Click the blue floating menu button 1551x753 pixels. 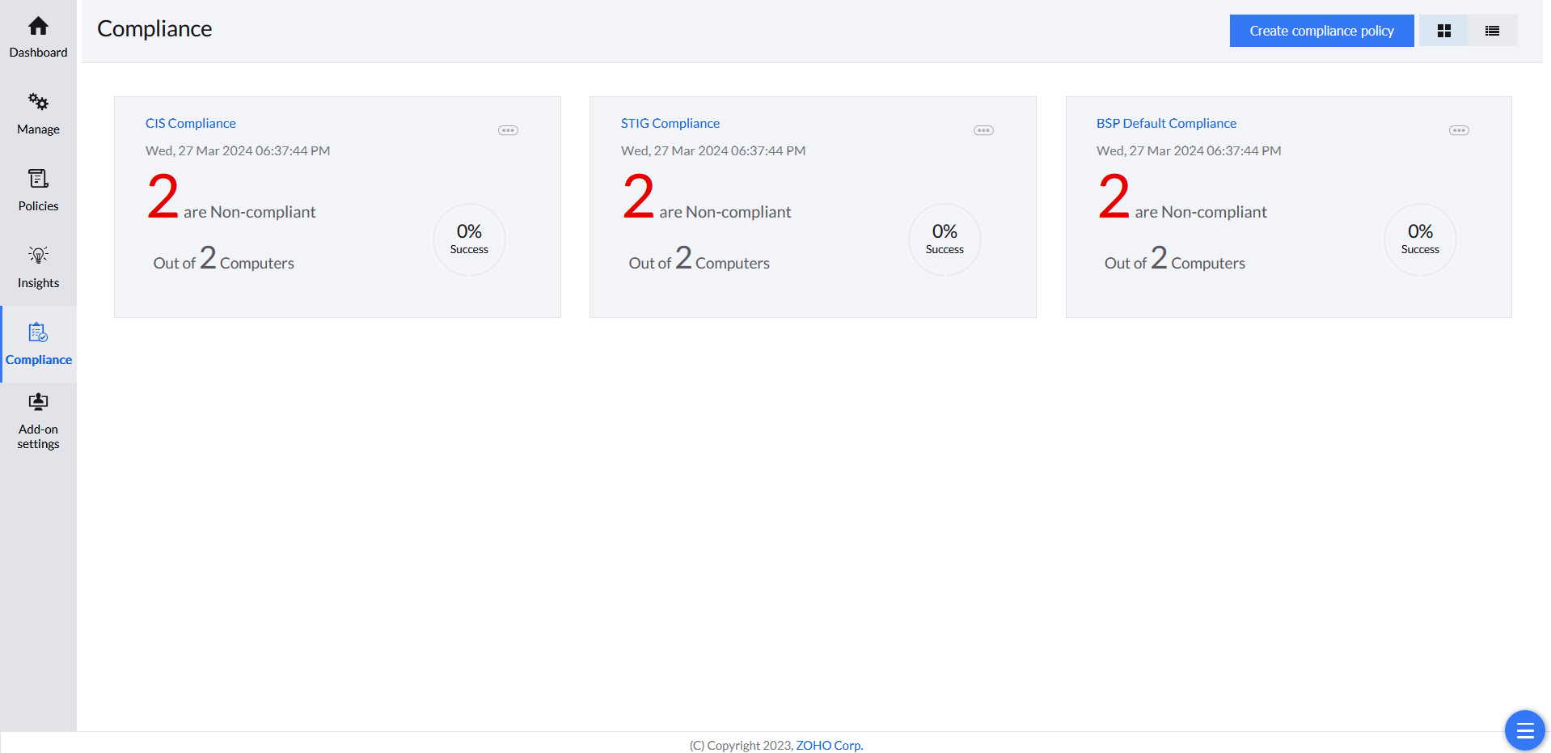pos(1524,731)
